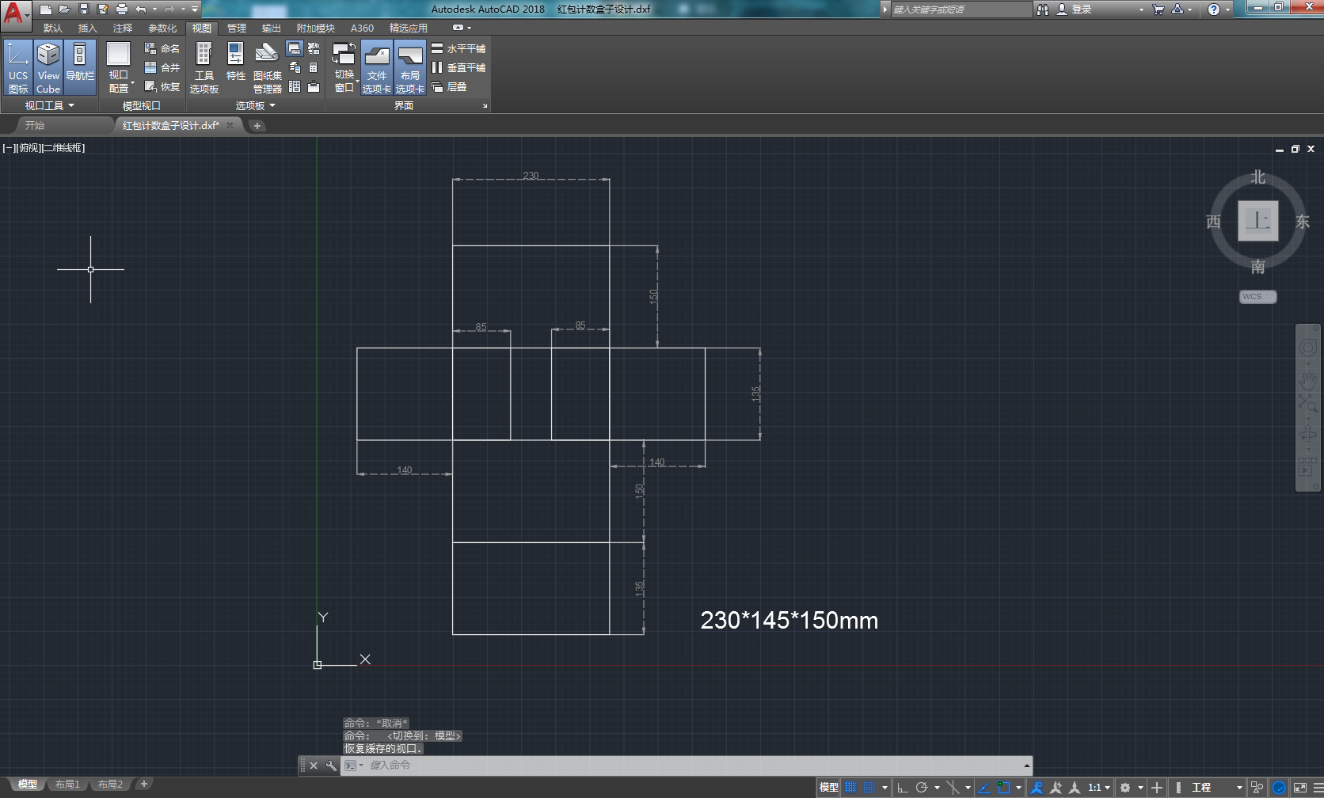Switch to the 默认 ribbon tab
The image size is (1324, 798).
[53, 28]
